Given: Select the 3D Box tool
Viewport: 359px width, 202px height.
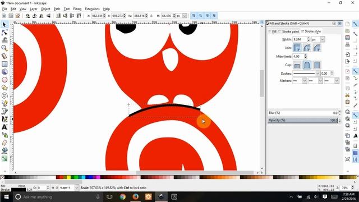Looking at the screenshot, I should (4, 72).
